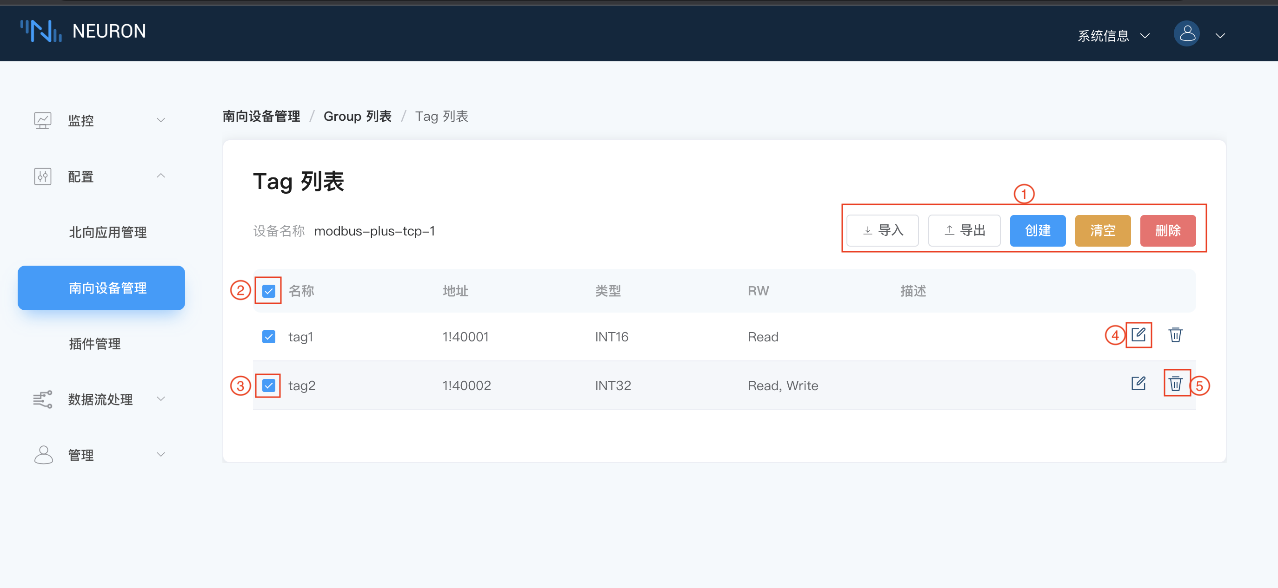Click the 管理 sidebar menu label
This screenshot has width=1278, height=588.
81,455
